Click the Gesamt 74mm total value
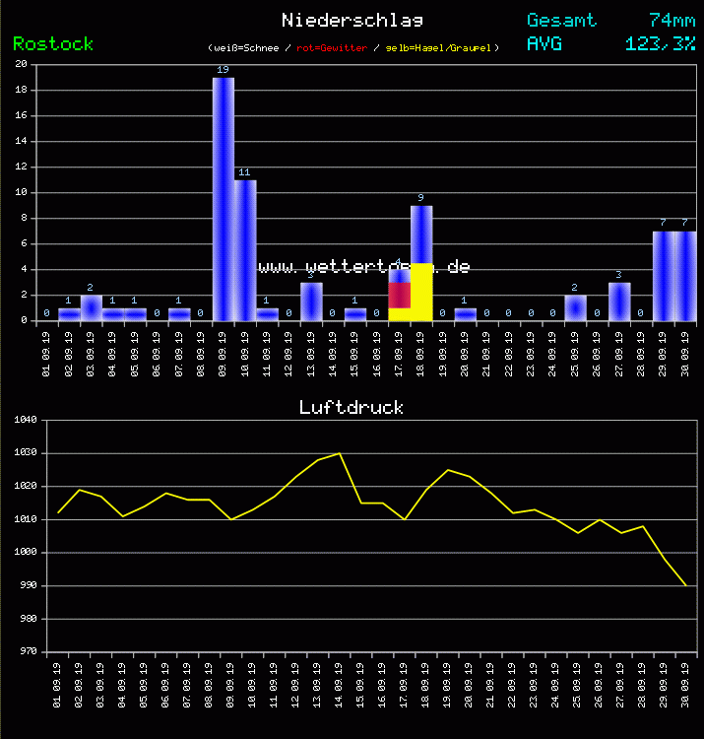The width and height of the screenshot is (704, 739). pyautogui.click(x=672, y=20)
